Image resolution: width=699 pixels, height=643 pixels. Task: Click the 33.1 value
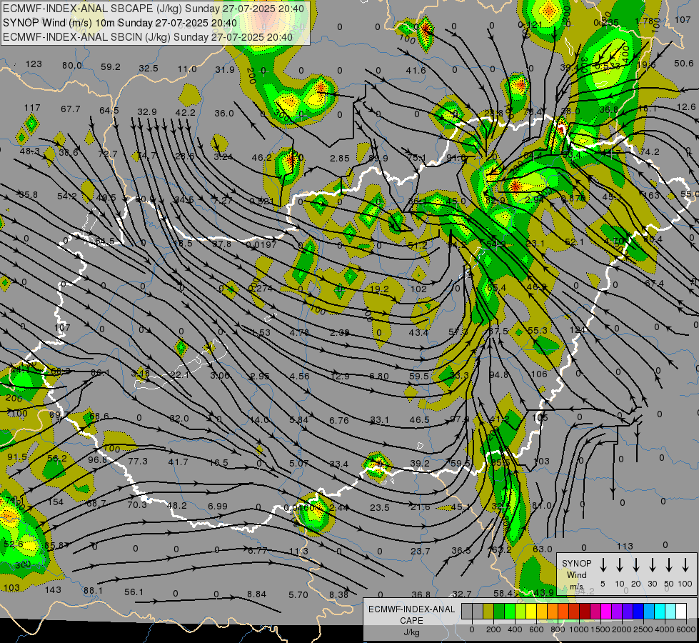(379, 420)
